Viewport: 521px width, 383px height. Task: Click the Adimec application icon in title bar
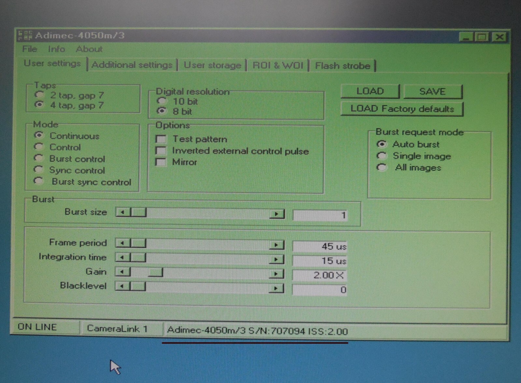point(25,35)
